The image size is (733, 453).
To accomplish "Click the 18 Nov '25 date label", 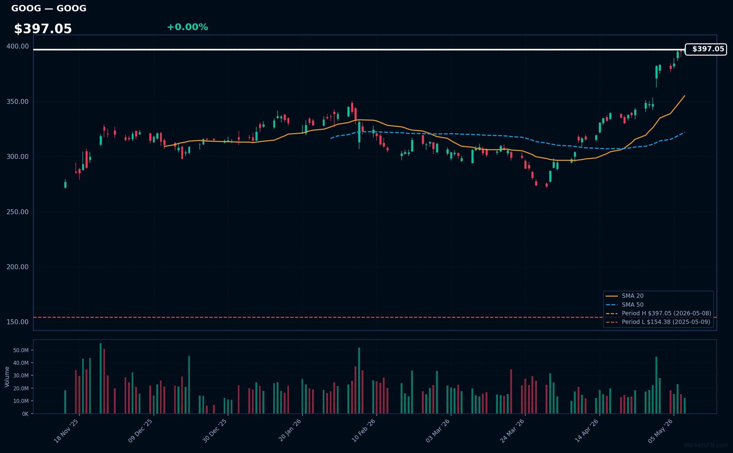I will (x=66, y=431).
